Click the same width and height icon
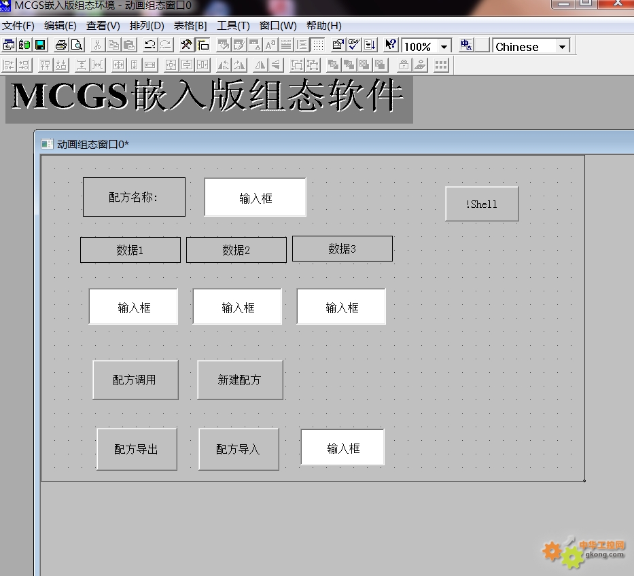This screenshot has height=576, width=634. 118,65
